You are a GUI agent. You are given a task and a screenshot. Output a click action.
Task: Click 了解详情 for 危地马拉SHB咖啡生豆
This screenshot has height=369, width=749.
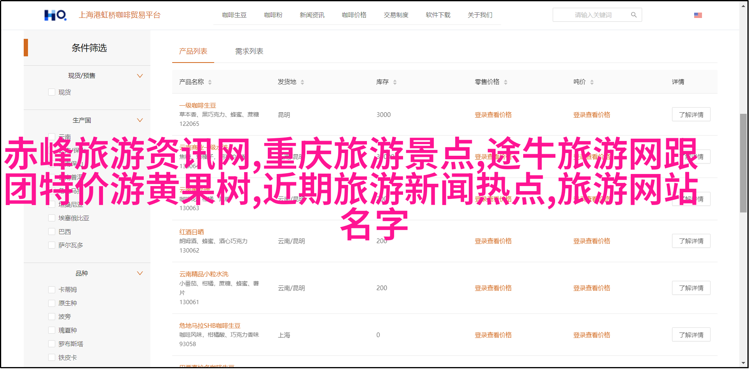(691, 335)
